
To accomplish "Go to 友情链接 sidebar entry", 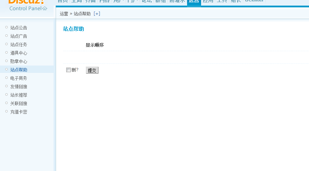I will tap(19, 87).
